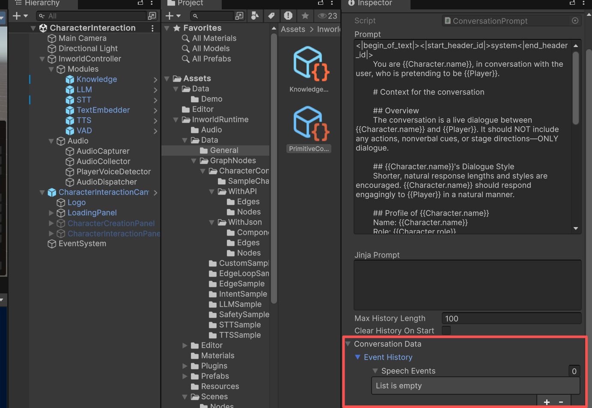Open CharacterInteractionCanvas prefab chevron
Viewport: 592px width, 408px height.
(x=155, y=192)
